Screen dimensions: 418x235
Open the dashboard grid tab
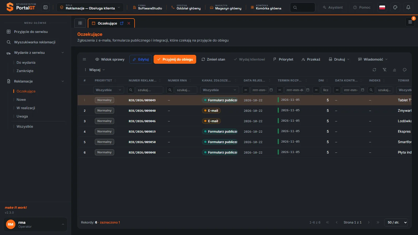point(80,23)
